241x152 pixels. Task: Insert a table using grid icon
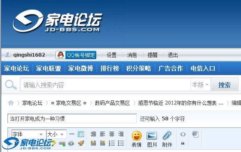(81, 134)
